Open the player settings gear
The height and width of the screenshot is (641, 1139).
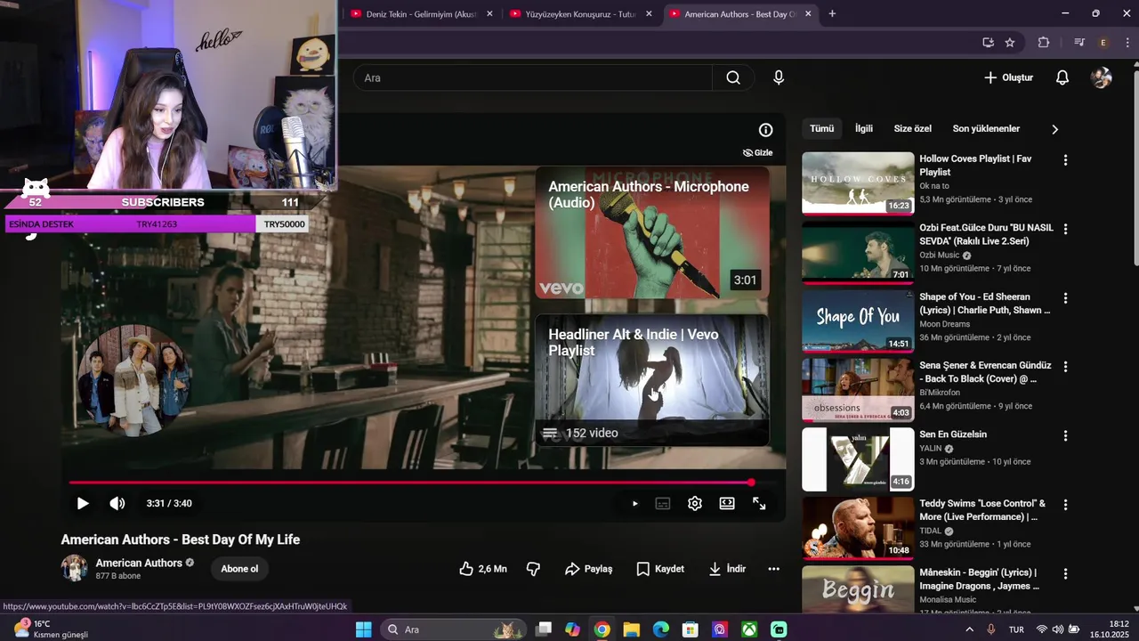[695, 503]
